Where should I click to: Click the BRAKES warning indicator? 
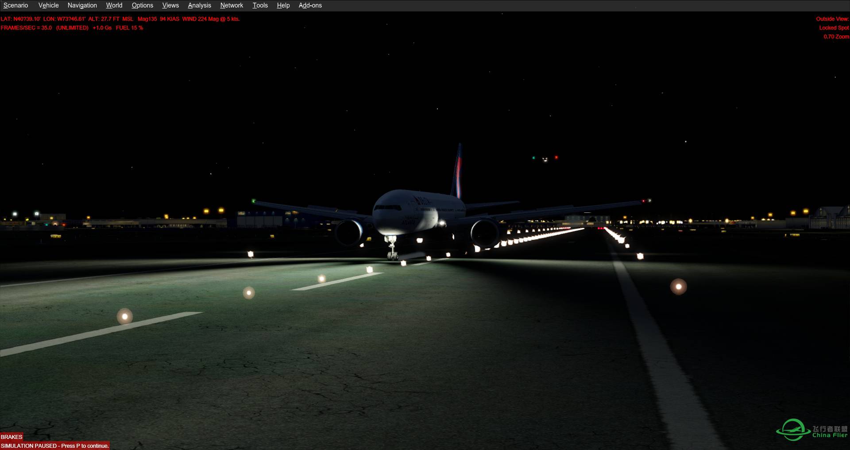pos(12,437)
